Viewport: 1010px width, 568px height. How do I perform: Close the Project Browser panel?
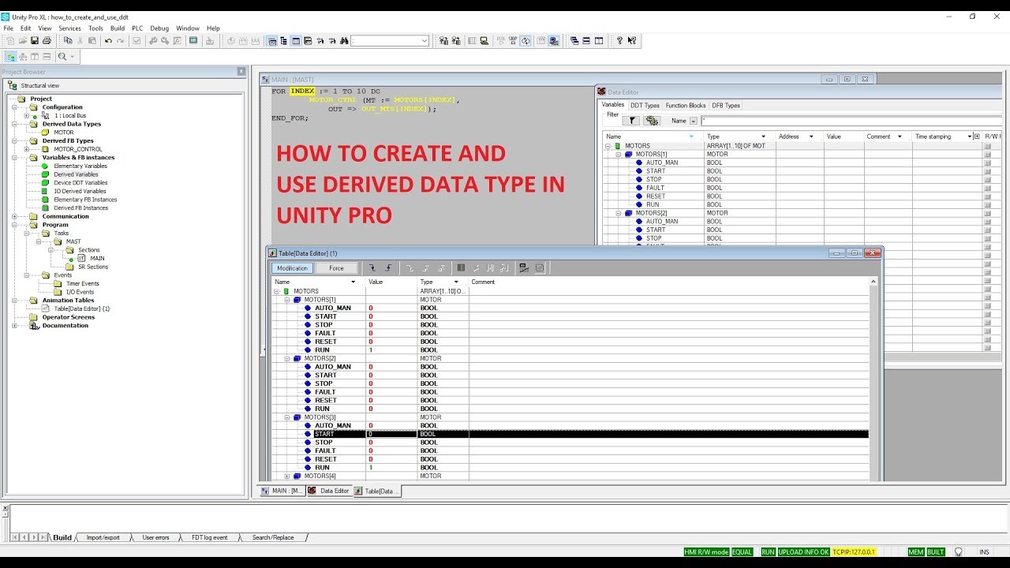coord(241,72)
